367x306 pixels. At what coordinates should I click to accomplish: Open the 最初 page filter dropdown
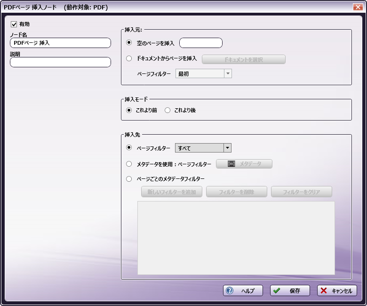pos(203,73)
